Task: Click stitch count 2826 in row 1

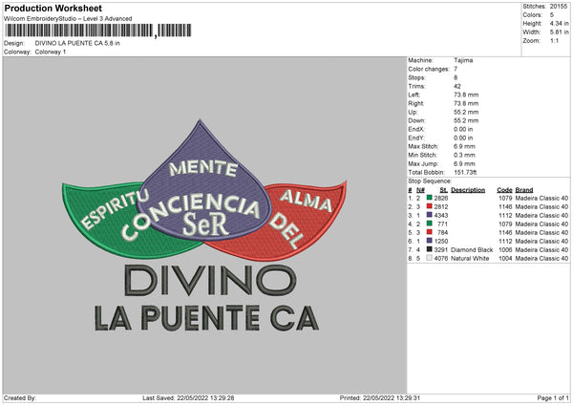Action: coord(441,198)
